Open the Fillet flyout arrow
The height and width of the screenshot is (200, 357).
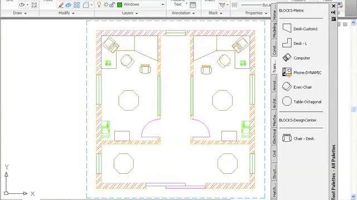pyautogui.click(x=91, y=5)
